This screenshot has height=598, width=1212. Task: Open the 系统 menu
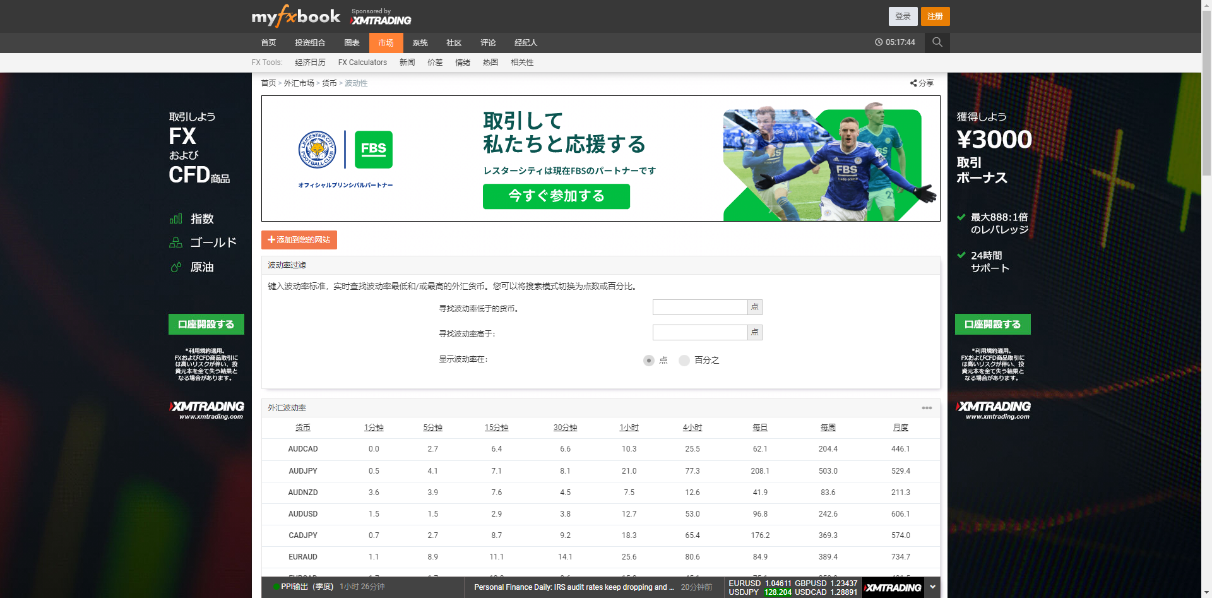(x=420, y=43)
